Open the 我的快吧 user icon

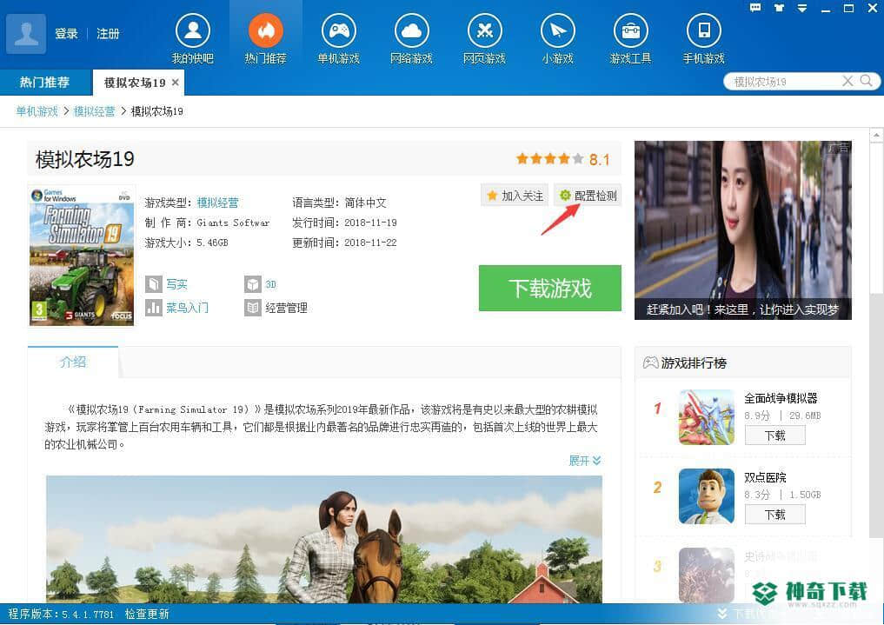tap(193, 30)
